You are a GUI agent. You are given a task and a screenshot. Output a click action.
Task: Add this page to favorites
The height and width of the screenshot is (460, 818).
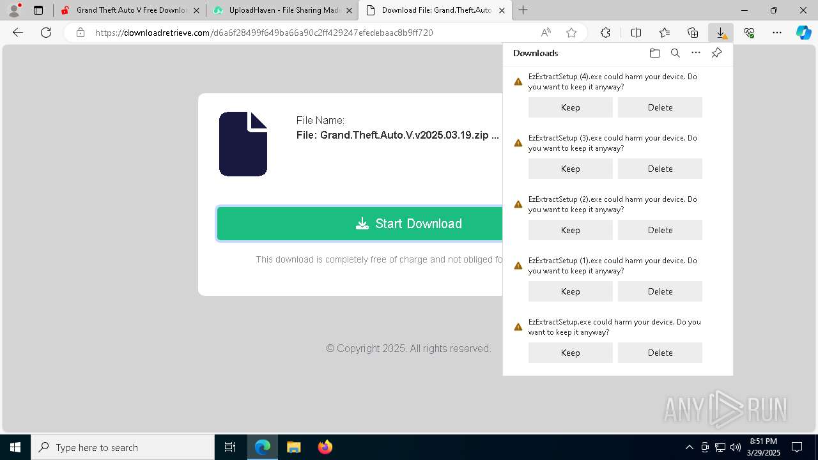571,33
